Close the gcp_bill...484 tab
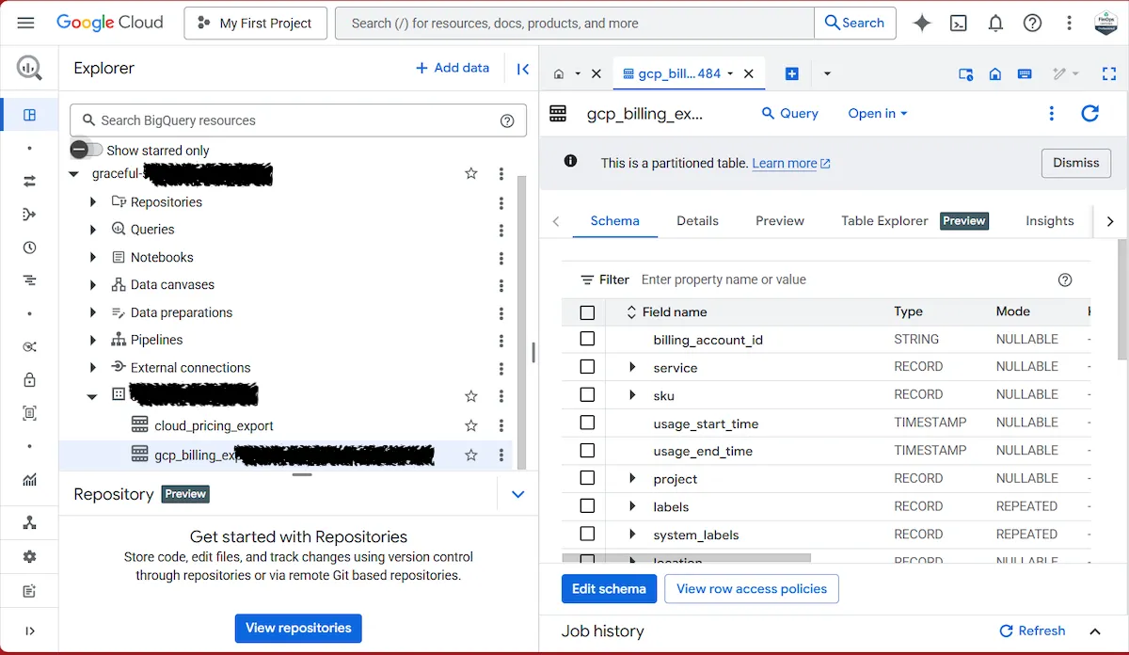Screen dimensions: 1129x655 tap(749, 73)
